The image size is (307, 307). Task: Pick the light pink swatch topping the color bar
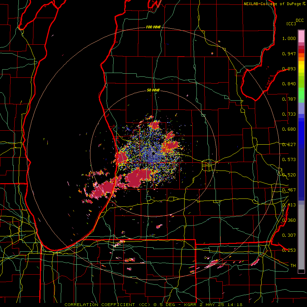(301, 36)
